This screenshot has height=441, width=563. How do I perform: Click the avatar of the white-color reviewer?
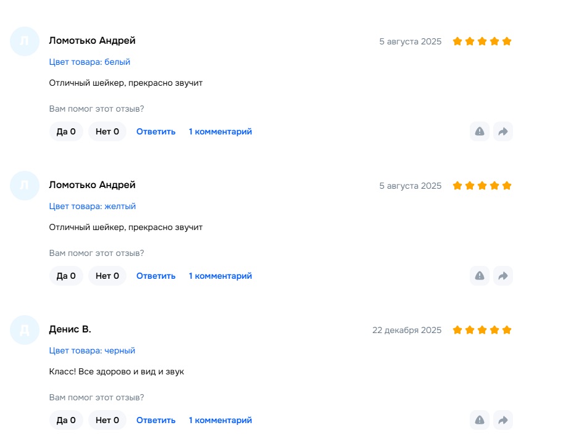click(25, 41)
